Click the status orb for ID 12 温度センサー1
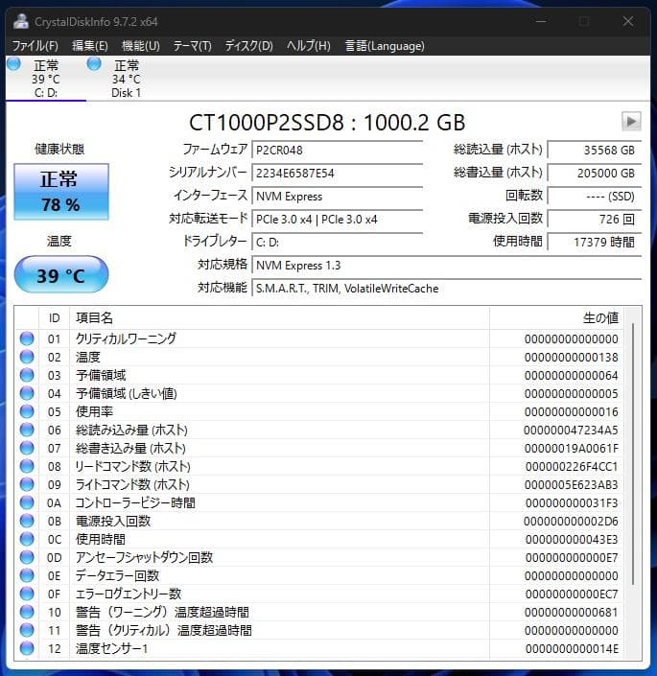The image size is (657, 676). pos(27,648)
